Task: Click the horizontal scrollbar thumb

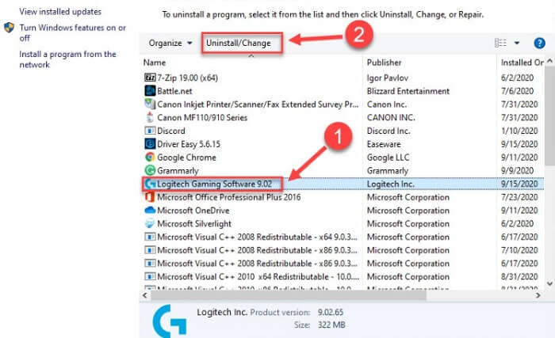Action: 289,295
